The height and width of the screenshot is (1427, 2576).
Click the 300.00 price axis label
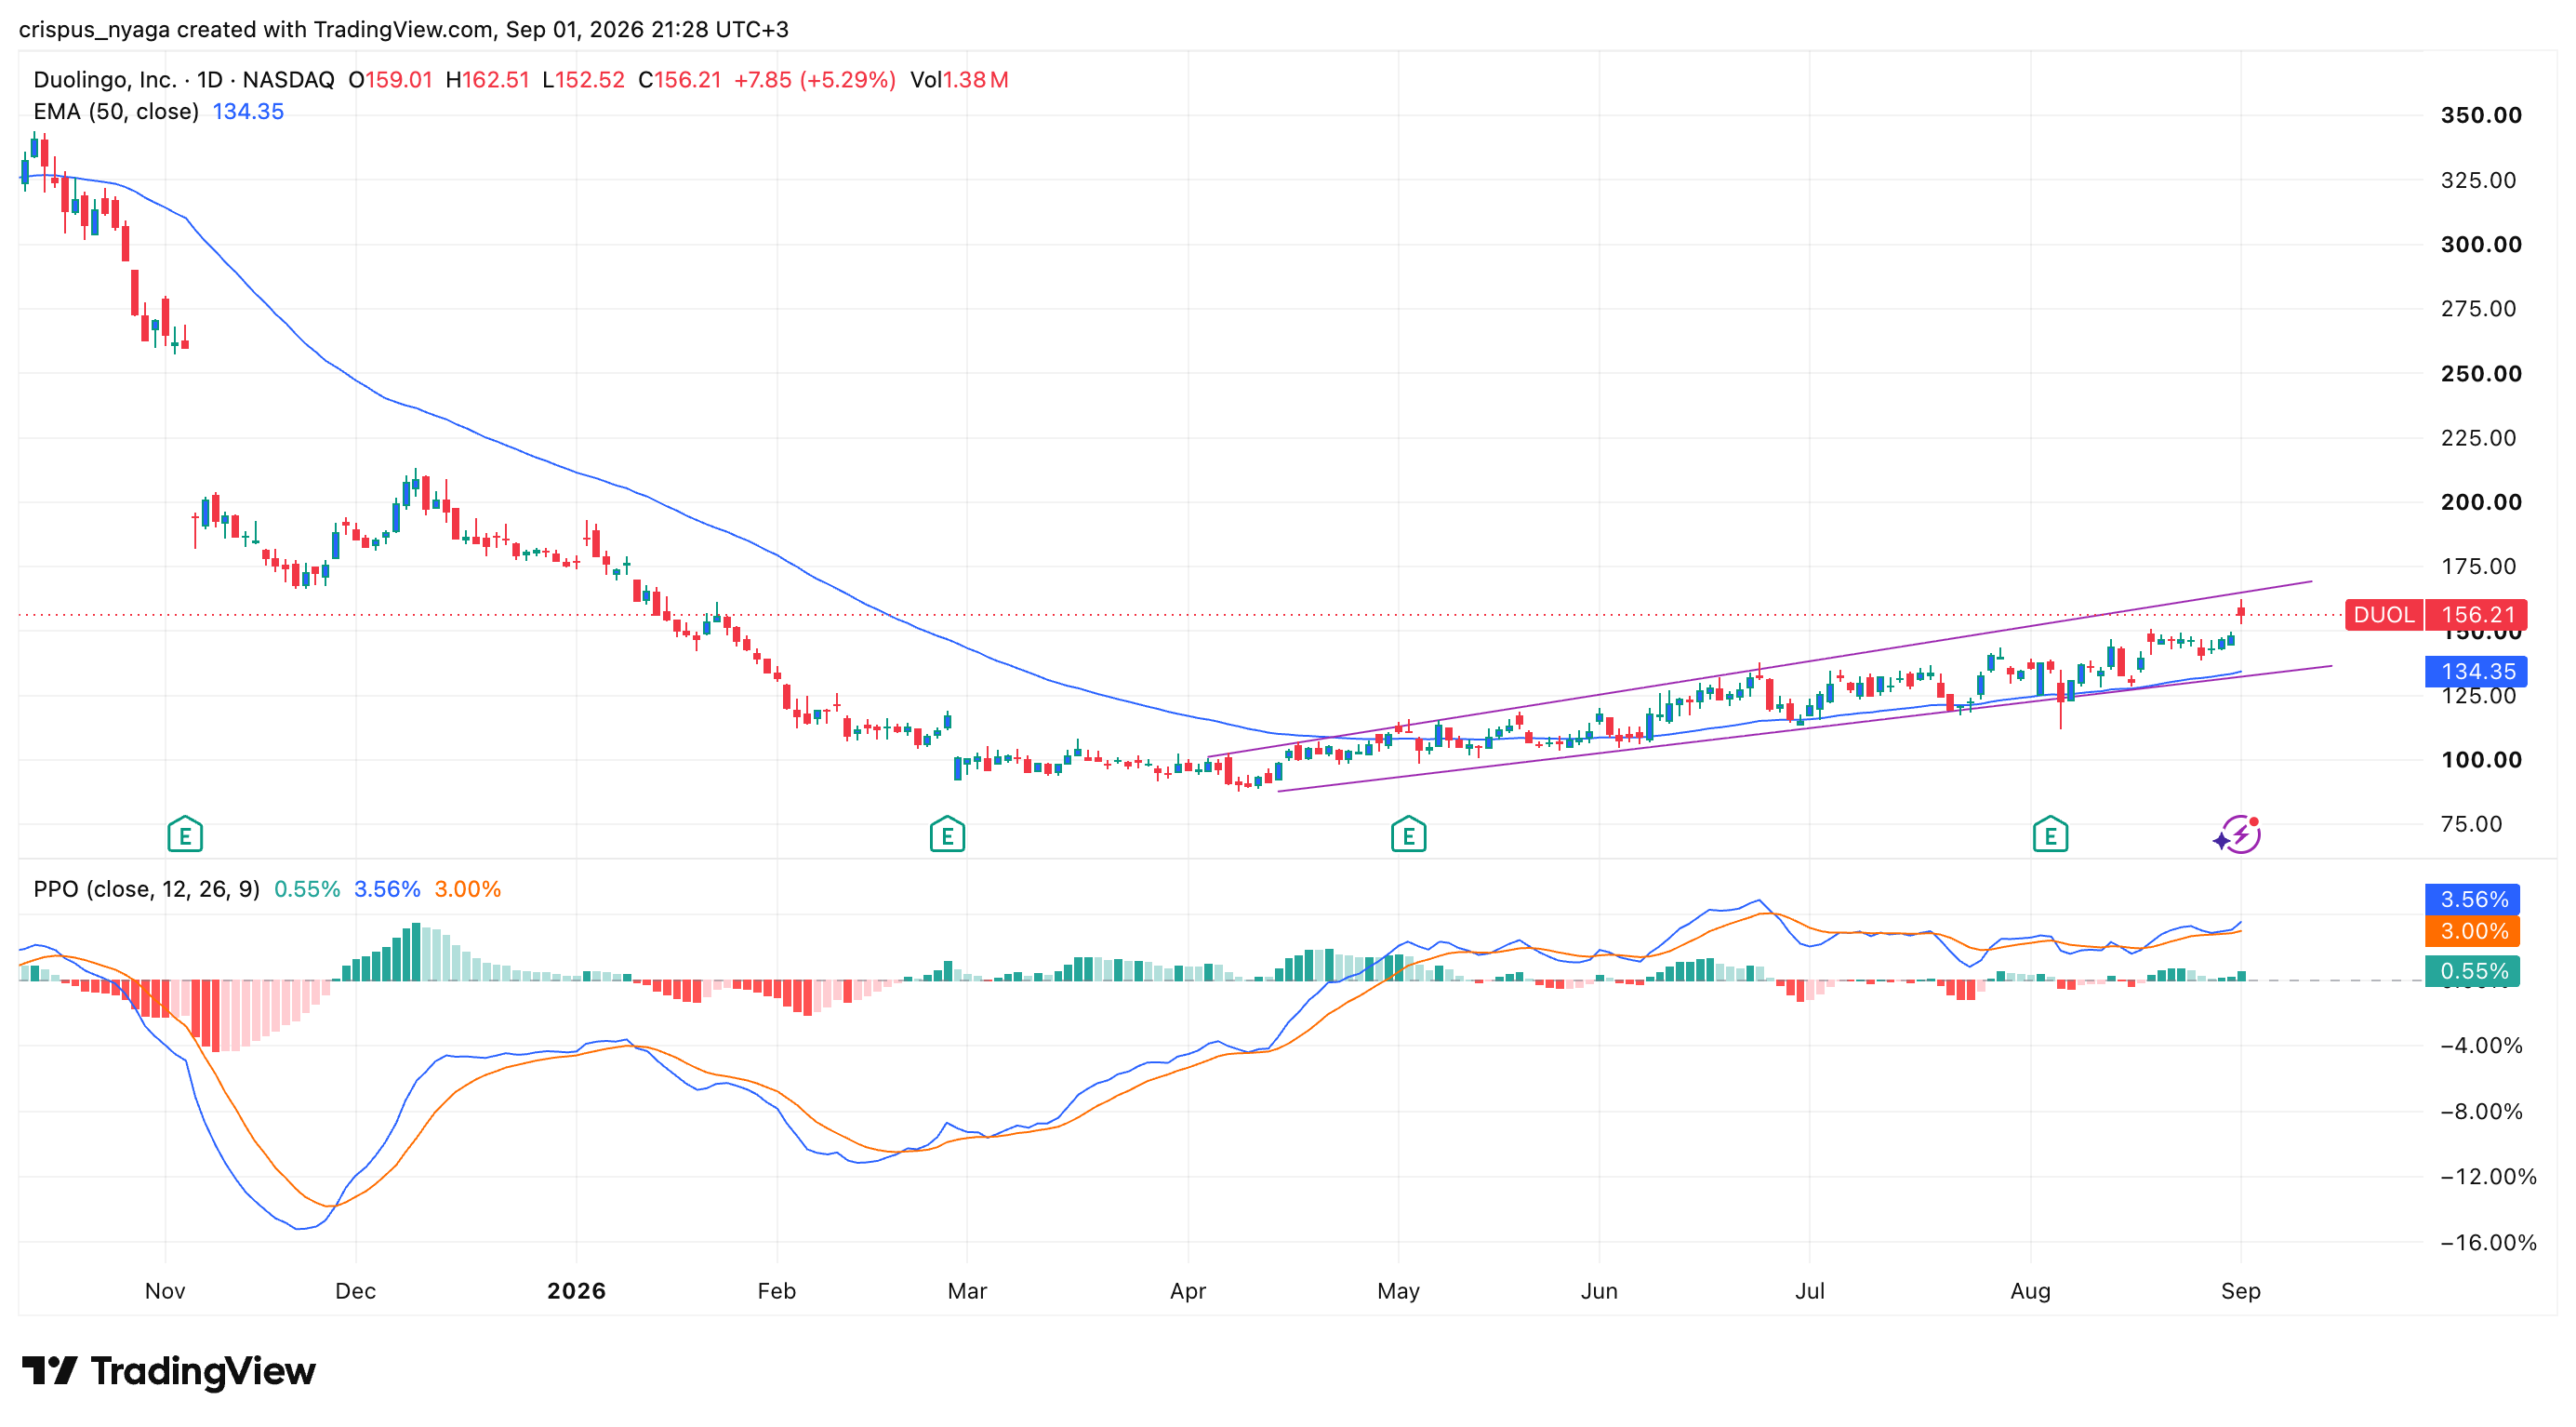[x=2481, y=244]
